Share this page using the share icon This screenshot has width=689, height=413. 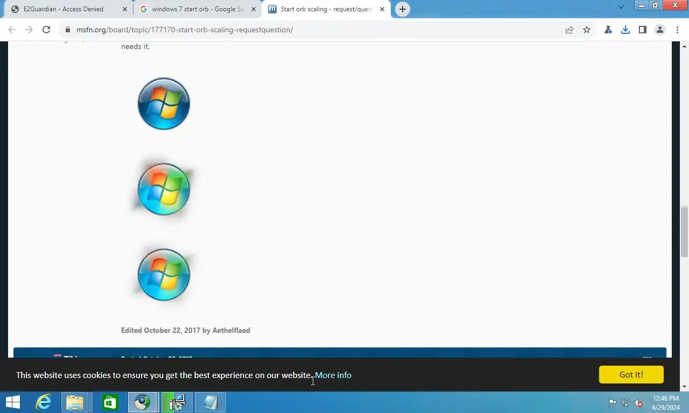click(x=570, y=30)
